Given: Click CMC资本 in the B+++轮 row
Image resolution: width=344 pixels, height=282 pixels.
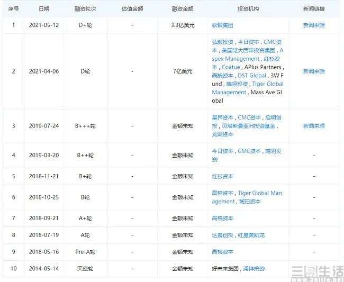Looking at the screenshot, I should click(x=249, y=117).
